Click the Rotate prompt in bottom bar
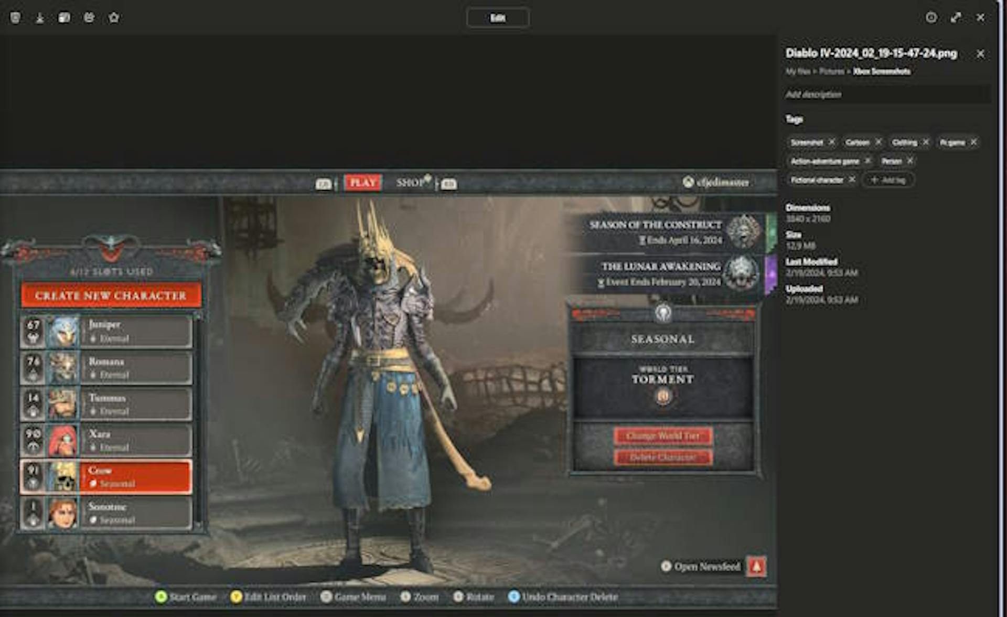The width and height of the screenshot is (1007, 617). coord(474,597)
